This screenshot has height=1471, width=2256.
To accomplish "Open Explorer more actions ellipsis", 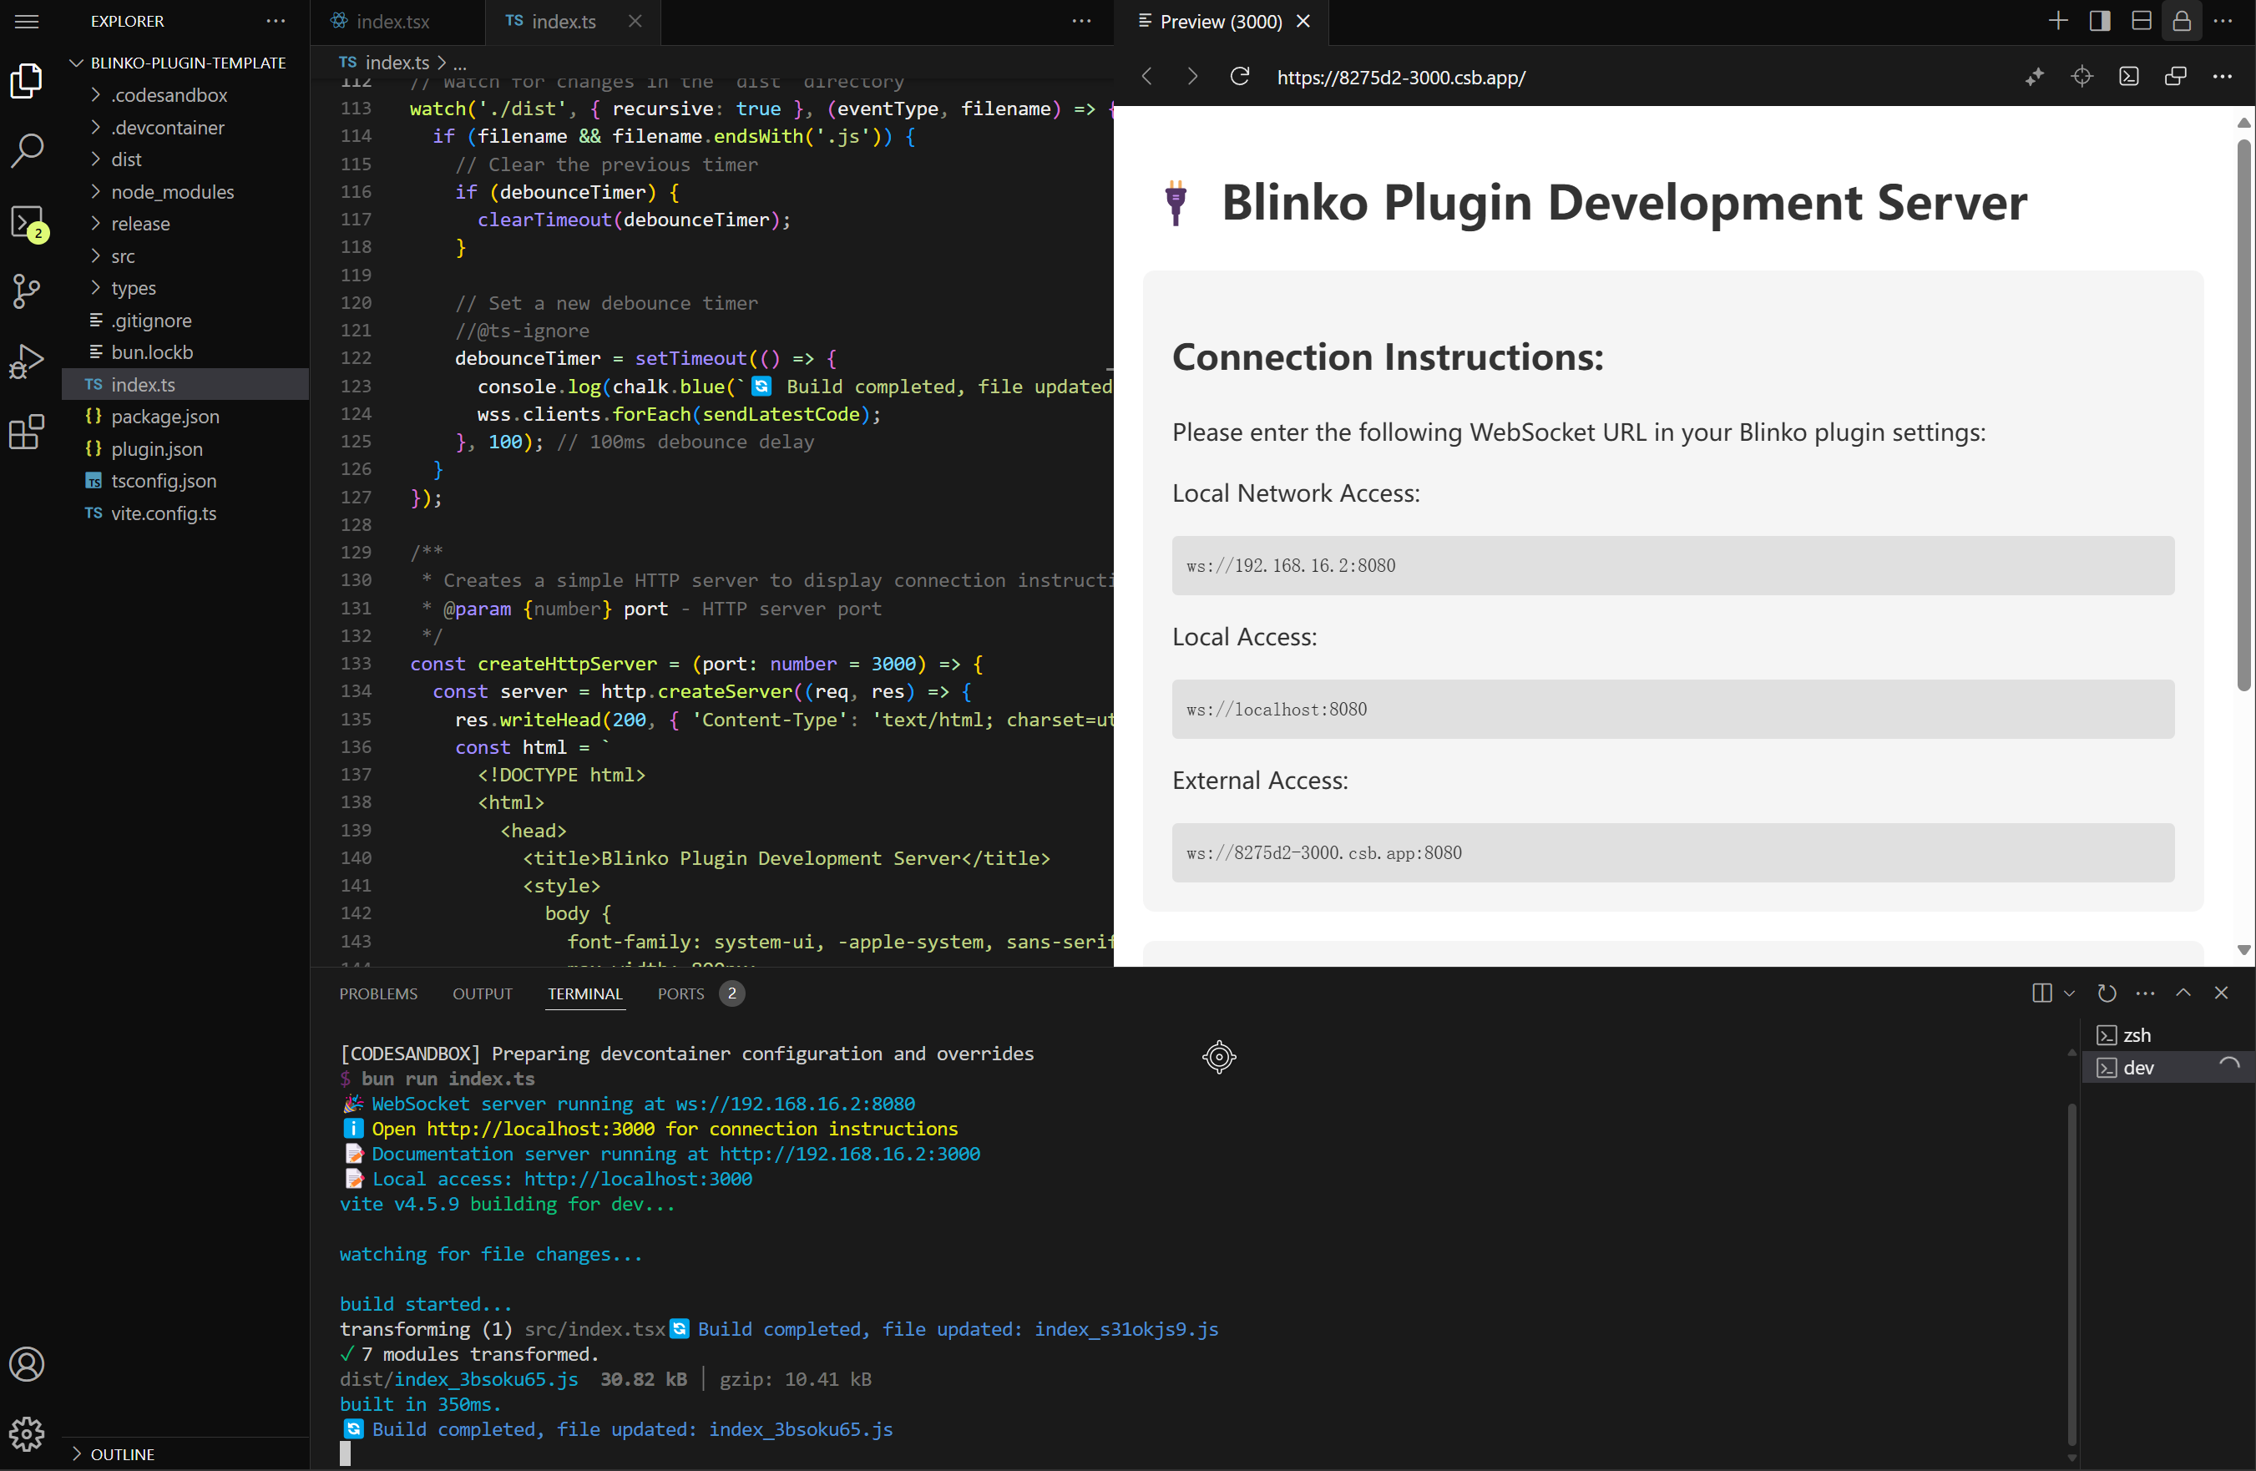I will (x=276, y=21).
